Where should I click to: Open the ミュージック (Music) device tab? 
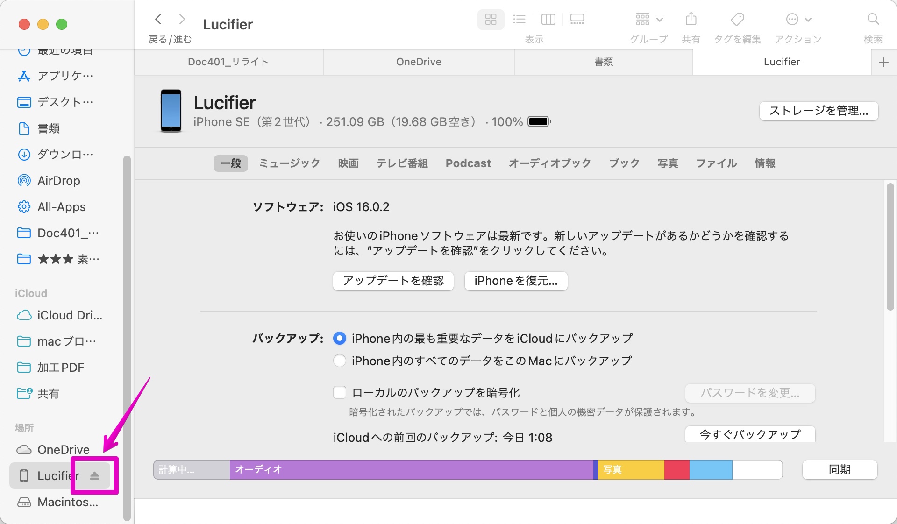(290, 163)
